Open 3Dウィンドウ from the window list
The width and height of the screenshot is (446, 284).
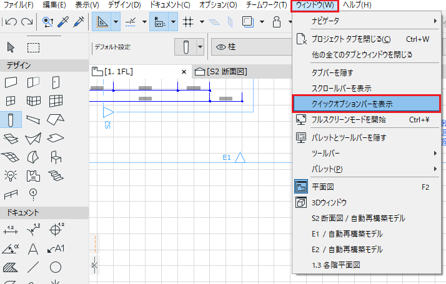367,203
